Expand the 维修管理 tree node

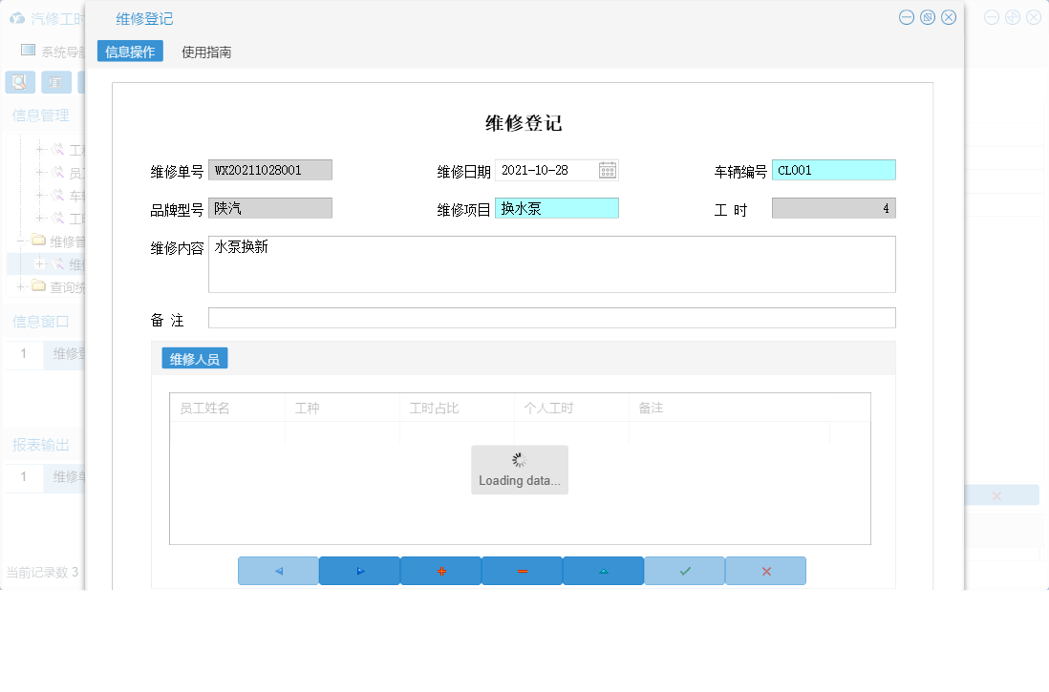click(x=20, y=241)
